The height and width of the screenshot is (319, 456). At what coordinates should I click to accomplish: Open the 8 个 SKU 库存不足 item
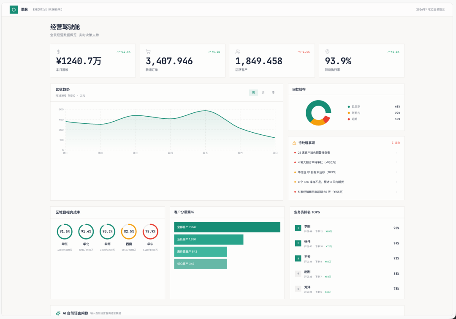pos(346,182)
